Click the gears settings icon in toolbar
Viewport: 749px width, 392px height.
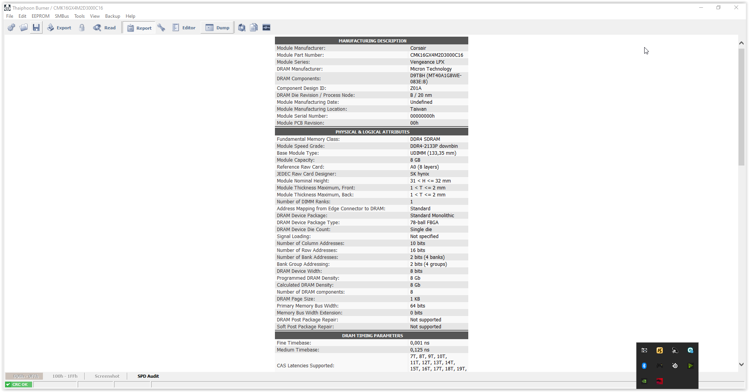pos(11,27)
